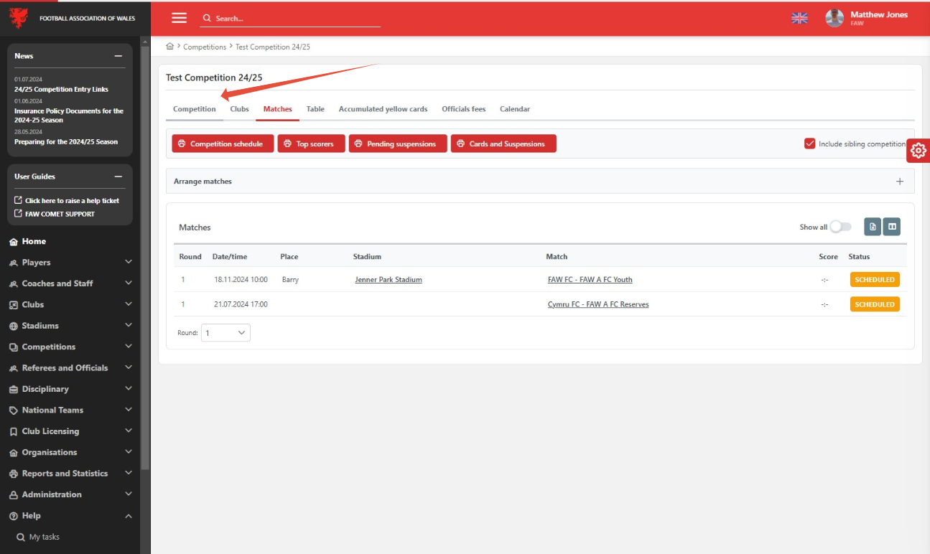Viewport: 930px width, 554px height.
Task: Click SCHEDULED status for FAW FC match
Action: (x=875, y=280)
